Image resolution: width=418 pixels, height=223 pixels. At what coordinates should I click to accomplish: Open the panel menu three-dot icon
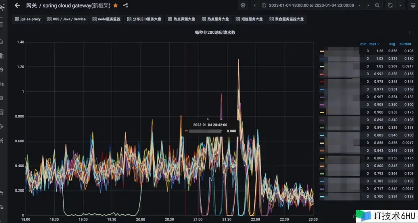coord(409,33)
